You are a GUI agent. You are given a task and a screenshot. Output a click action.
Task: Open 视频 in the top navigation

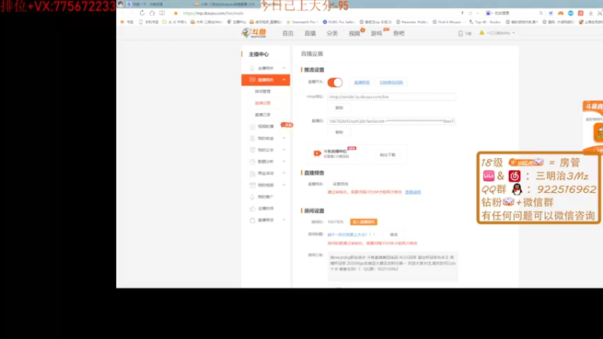354,33
